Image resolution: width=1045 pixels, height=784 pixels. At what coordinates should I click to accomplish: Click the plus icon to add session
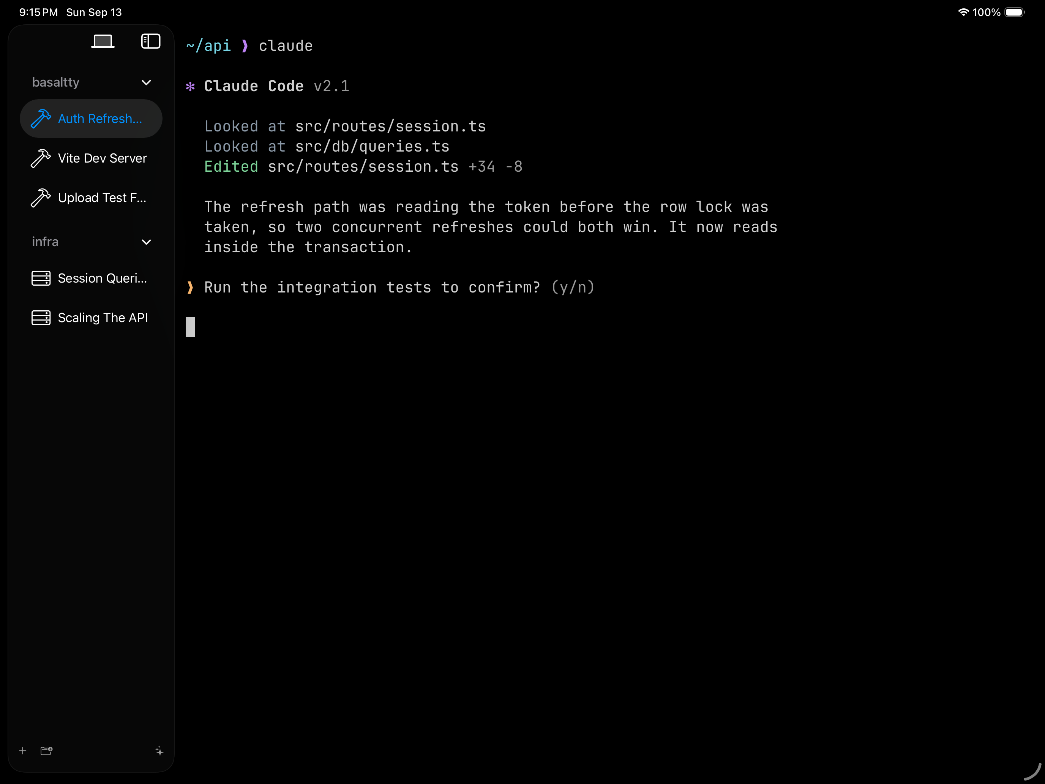23,751
